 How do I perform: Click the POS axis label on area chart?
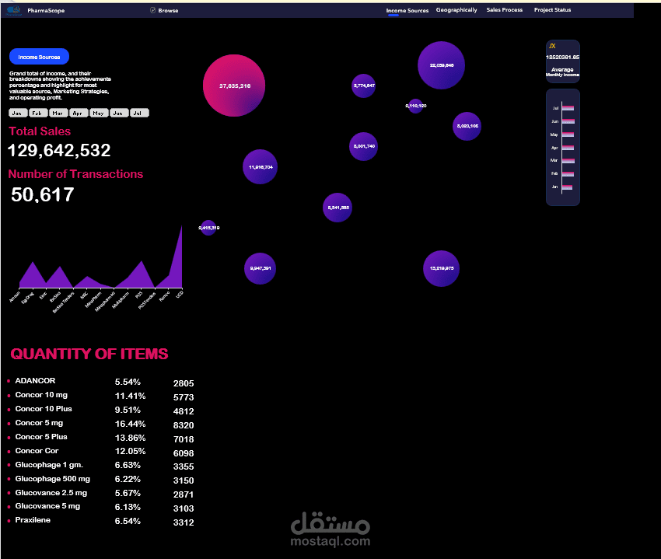pyautogui.click(x=138, y=295)
